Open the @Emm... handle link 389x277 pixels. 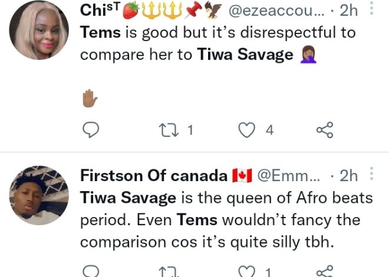click(288, 176)
